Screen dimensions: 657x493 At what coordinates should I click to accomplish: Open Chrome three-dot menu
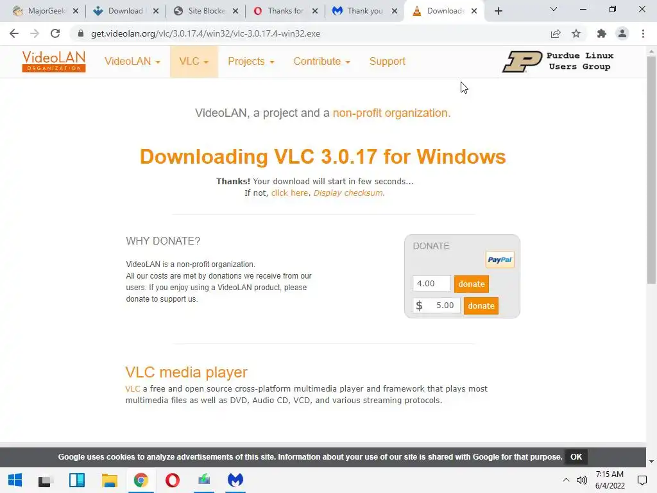[643, 33]
